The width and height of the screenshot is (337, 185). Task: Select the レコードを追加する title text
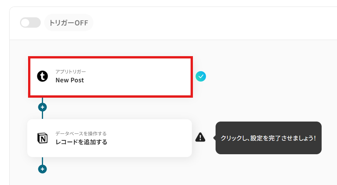[81, 142]
